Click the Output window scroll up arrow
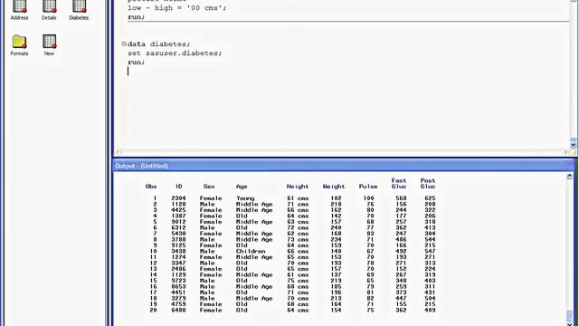579x326 pixels. point(569,177)
